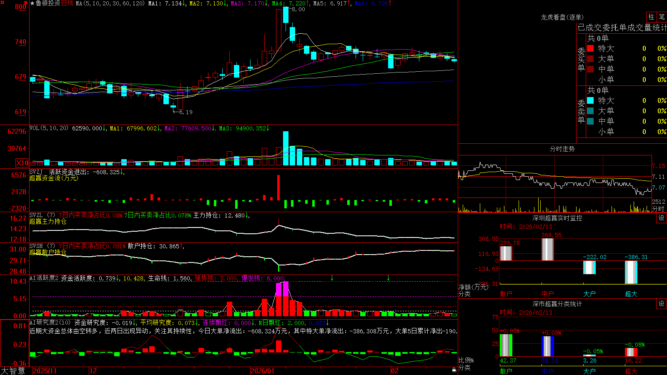The width and height of the screenshot is (667, 375).
Task: Click the 8.00 high price annotation
Action: (298, 9)
